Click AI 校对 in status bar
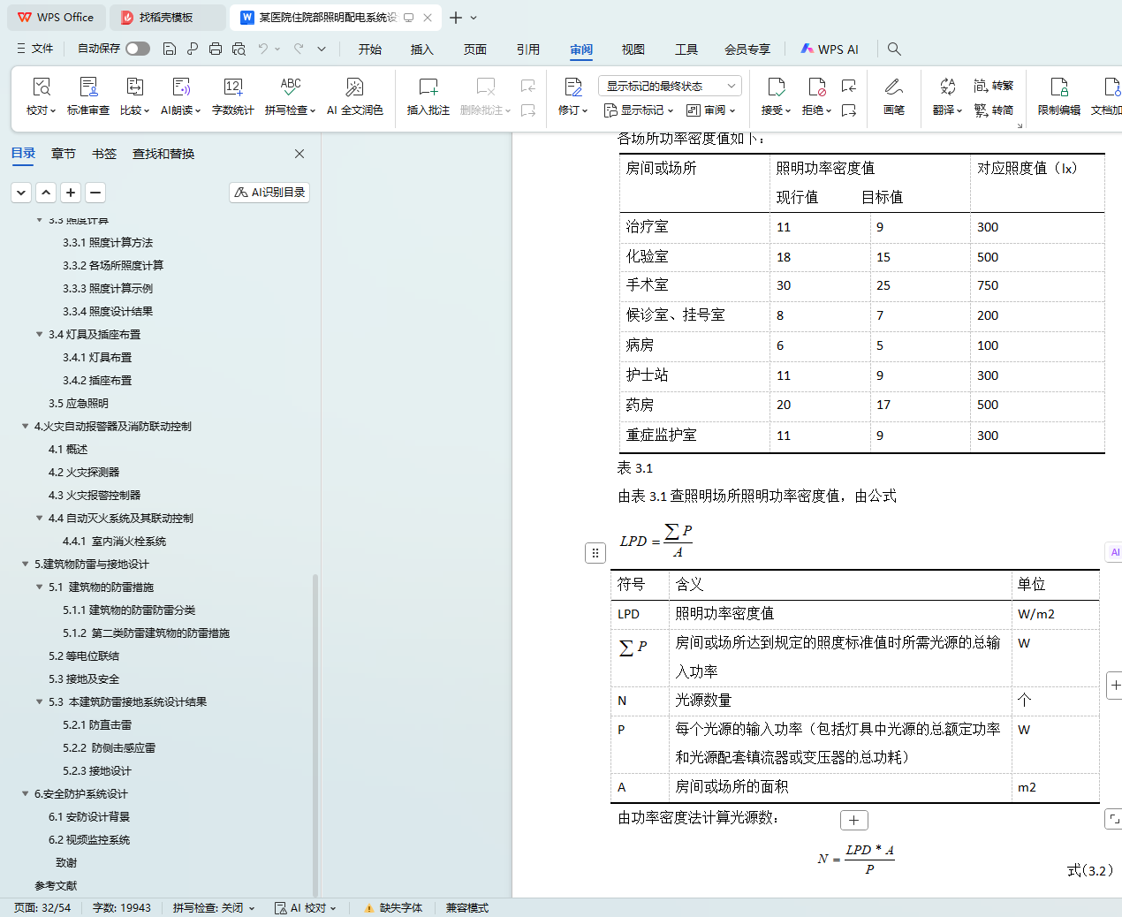This screenshot has height=917, width=1122. click(x=305, y=908)
